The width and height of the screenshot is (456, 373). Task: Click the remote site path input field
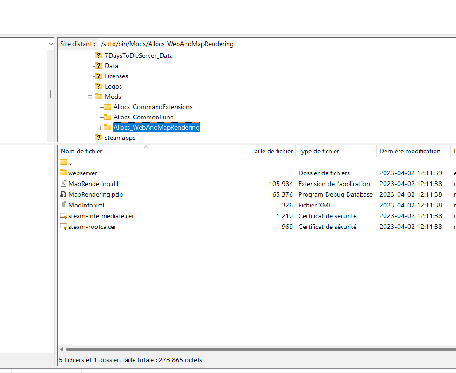(277, 44)
